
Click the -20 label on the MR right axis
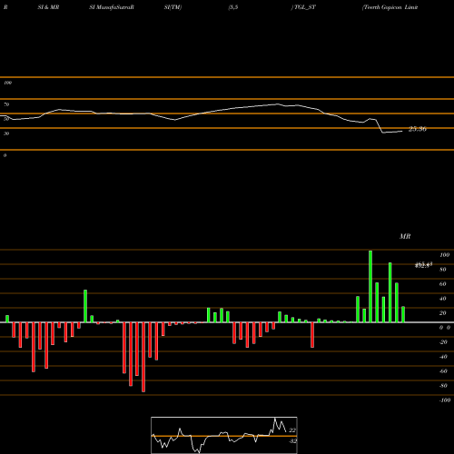tap(443, 342)
